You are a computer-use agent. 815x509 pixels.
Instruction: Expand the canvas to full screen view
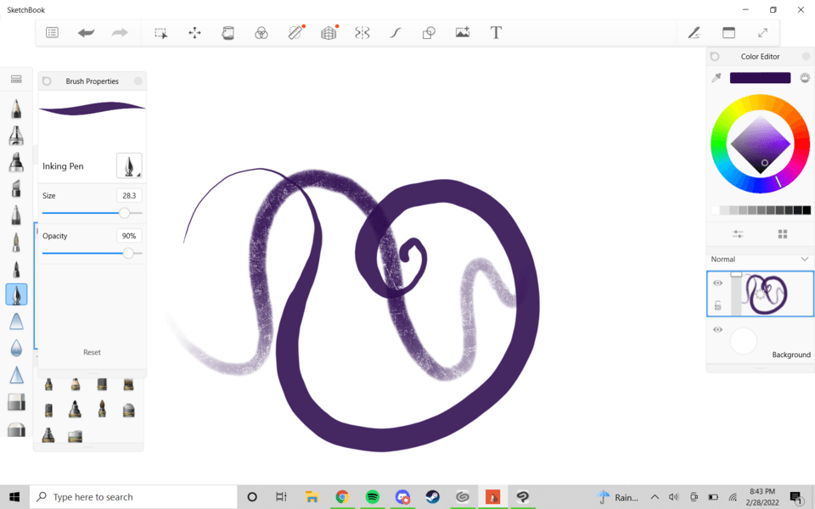[x=762, y=32]
